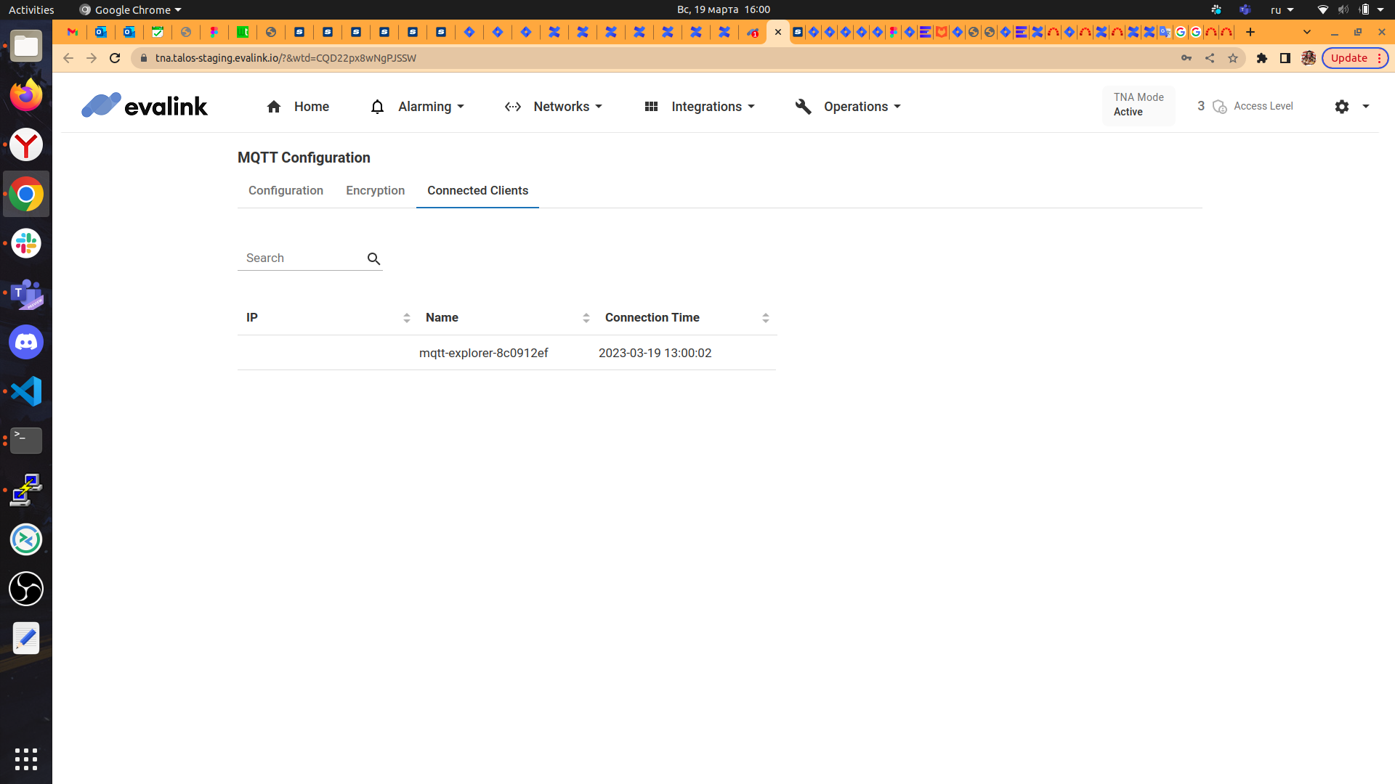
Task: Click the Access Level indicator
Action: pos(1245,106)
